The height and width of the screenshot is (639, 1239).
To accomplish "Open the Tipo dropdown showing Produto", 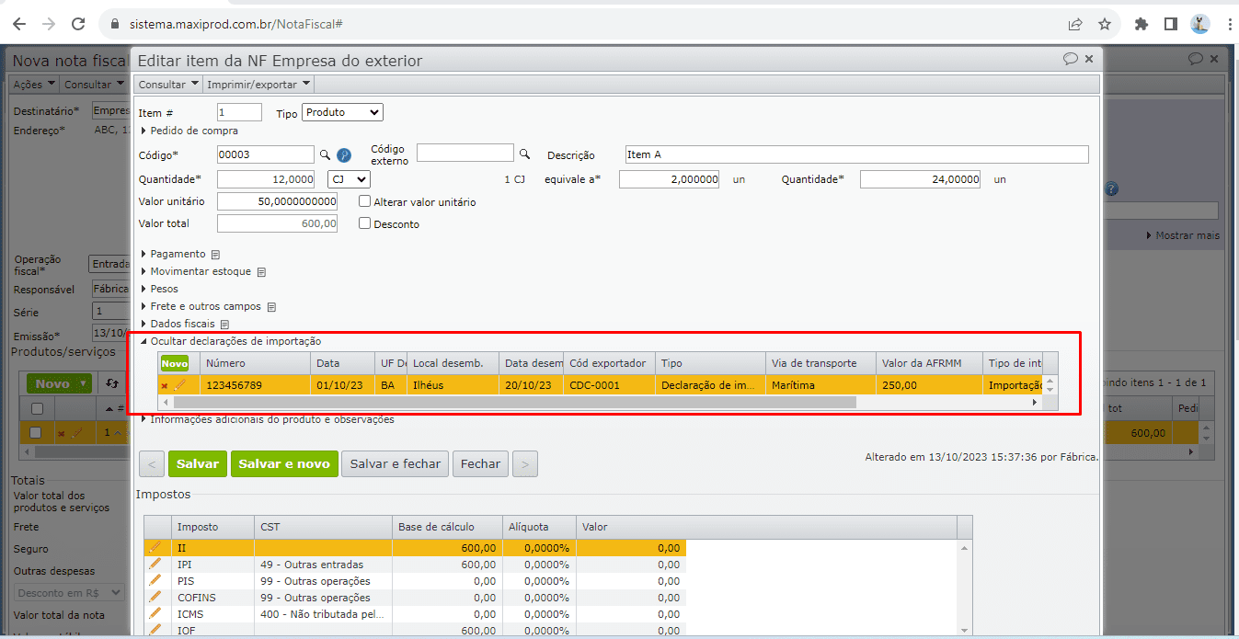I will coord(342,112).
